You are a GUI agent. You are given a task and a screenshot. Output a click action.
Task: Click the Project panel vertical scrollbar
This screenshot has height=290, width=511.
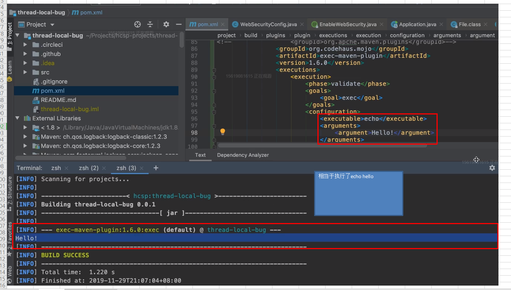(182, 39)
